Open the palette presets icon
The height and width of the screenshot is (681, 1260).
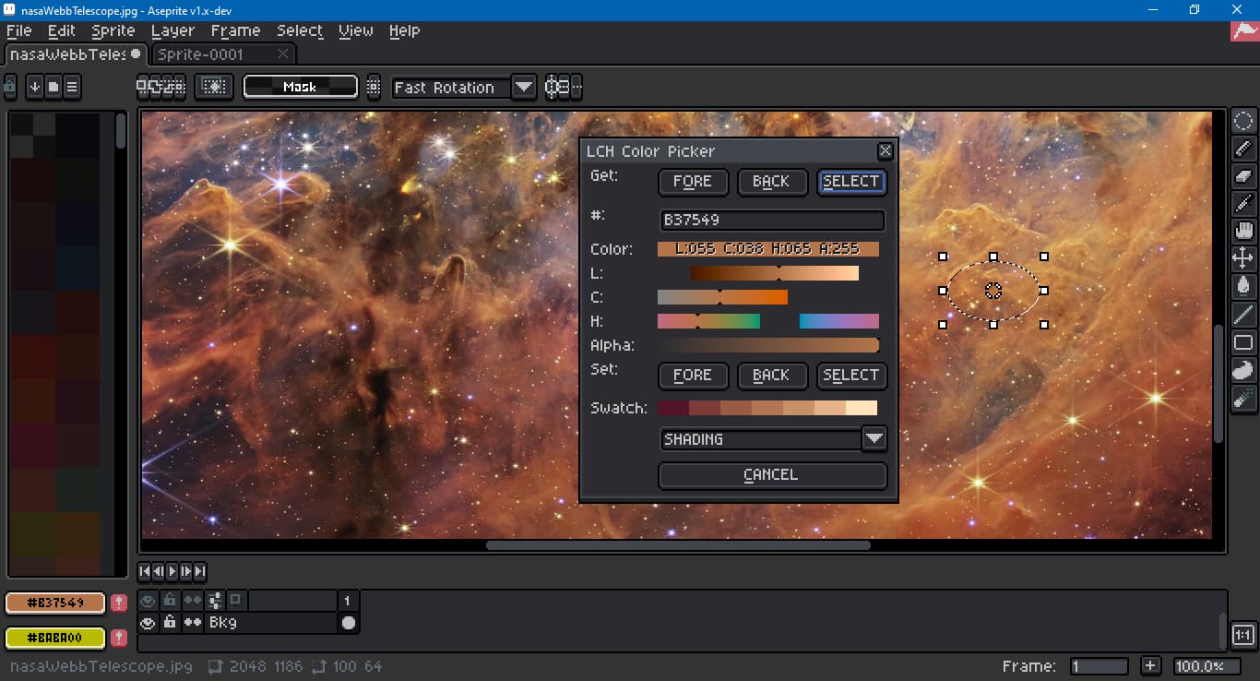coord(53,88)
